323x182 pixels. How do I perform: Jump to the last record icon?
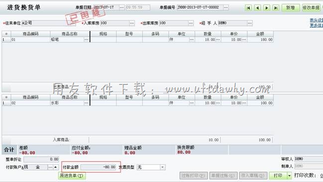click(x=276, y=8)
